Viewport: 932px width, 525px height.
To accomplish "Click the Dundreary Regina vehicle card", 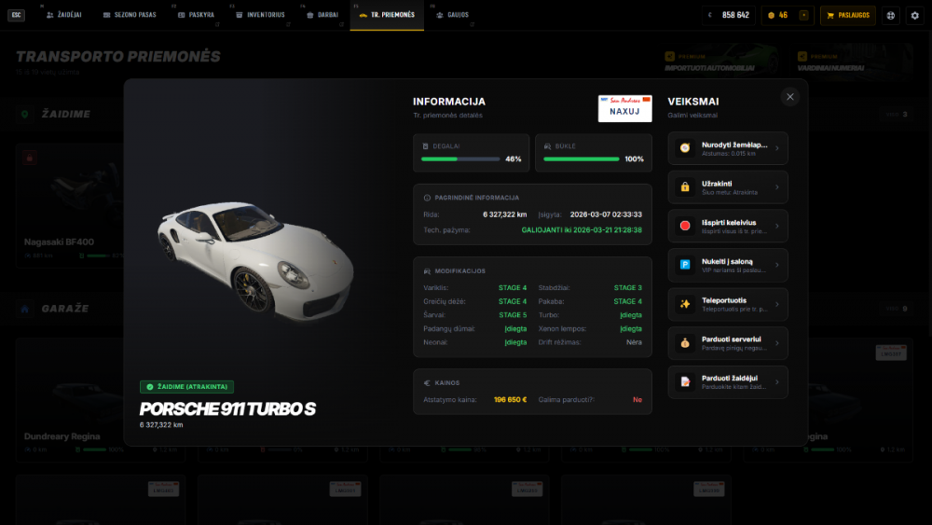I will 70,399.
